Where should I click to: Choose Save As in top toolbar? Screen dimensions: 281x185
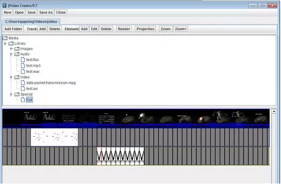[46, 12]
